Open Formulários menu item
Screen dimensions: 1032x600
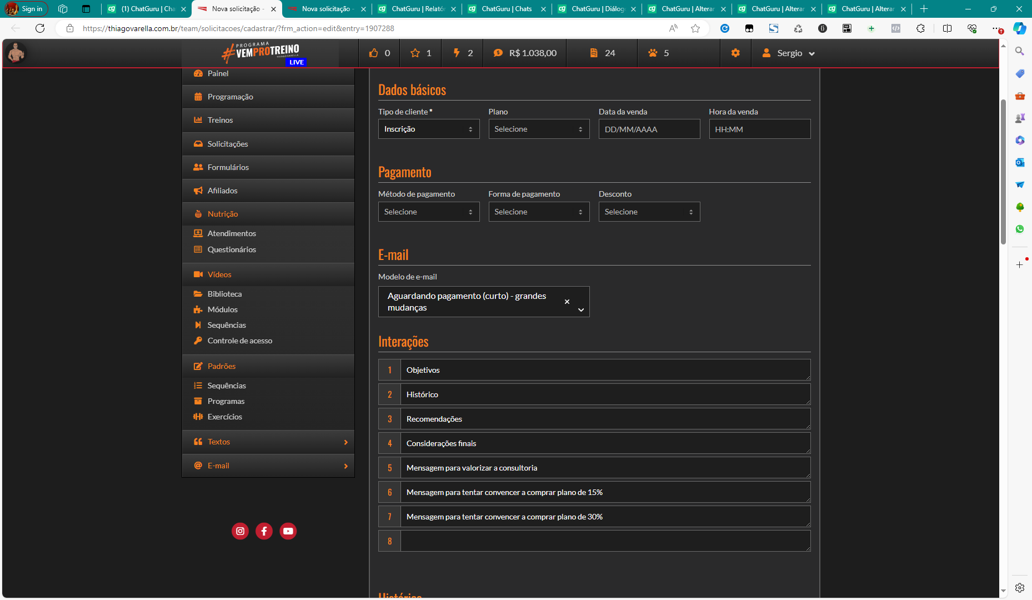click(228, 167)
